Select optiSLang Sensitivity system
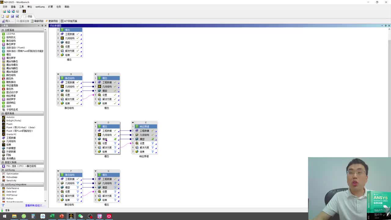This screenshot has height=220, width=391. point(11,181)
